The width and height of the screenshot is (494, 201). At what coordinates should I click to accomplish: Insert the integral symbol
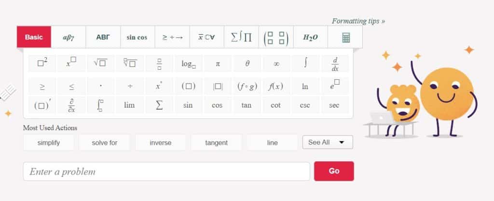pos(305,63)
